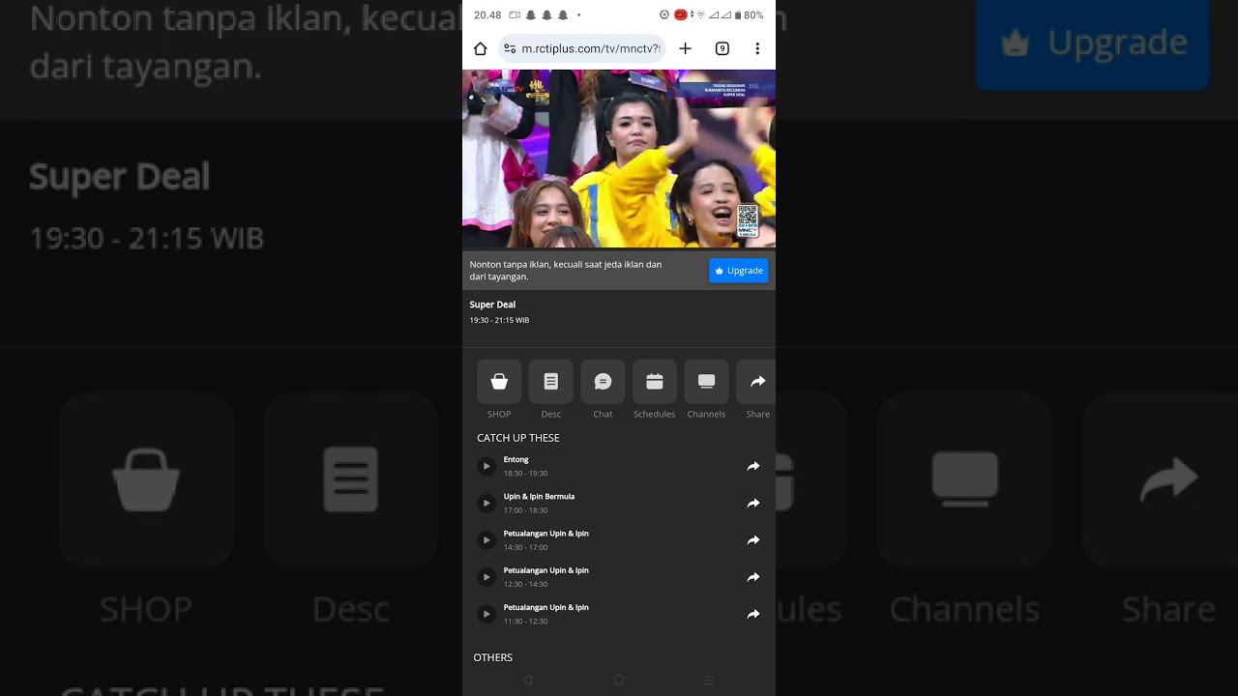Image resolution: width=1238 pixels, height=696 pixels.
Task: Open the tab switcher showing 9
Action: [x=722, y=48]
